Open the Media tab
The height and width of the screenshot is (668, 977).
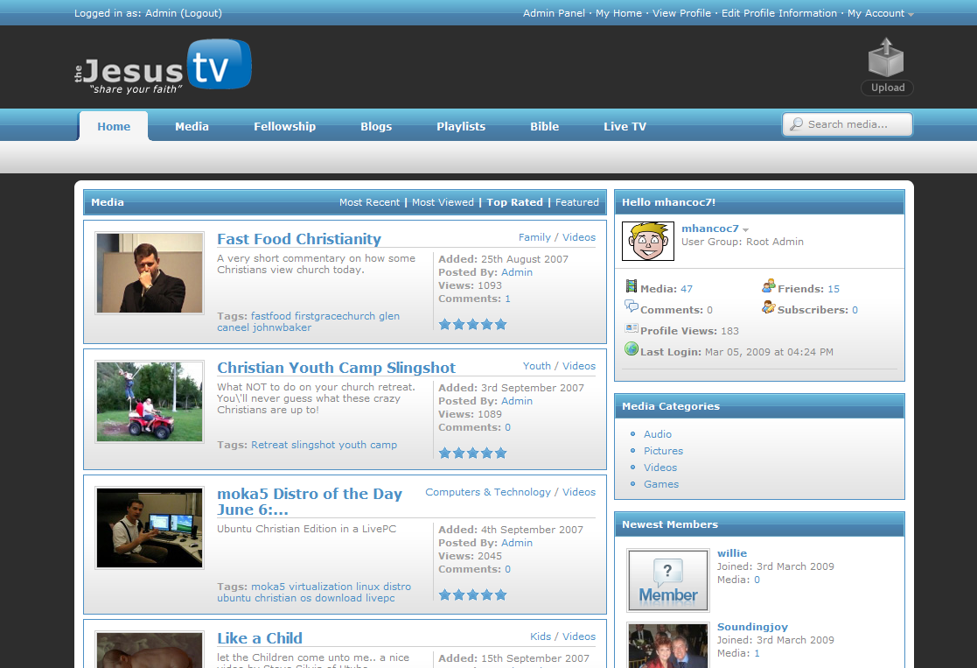pyautogui.click(x=192, y=126)
